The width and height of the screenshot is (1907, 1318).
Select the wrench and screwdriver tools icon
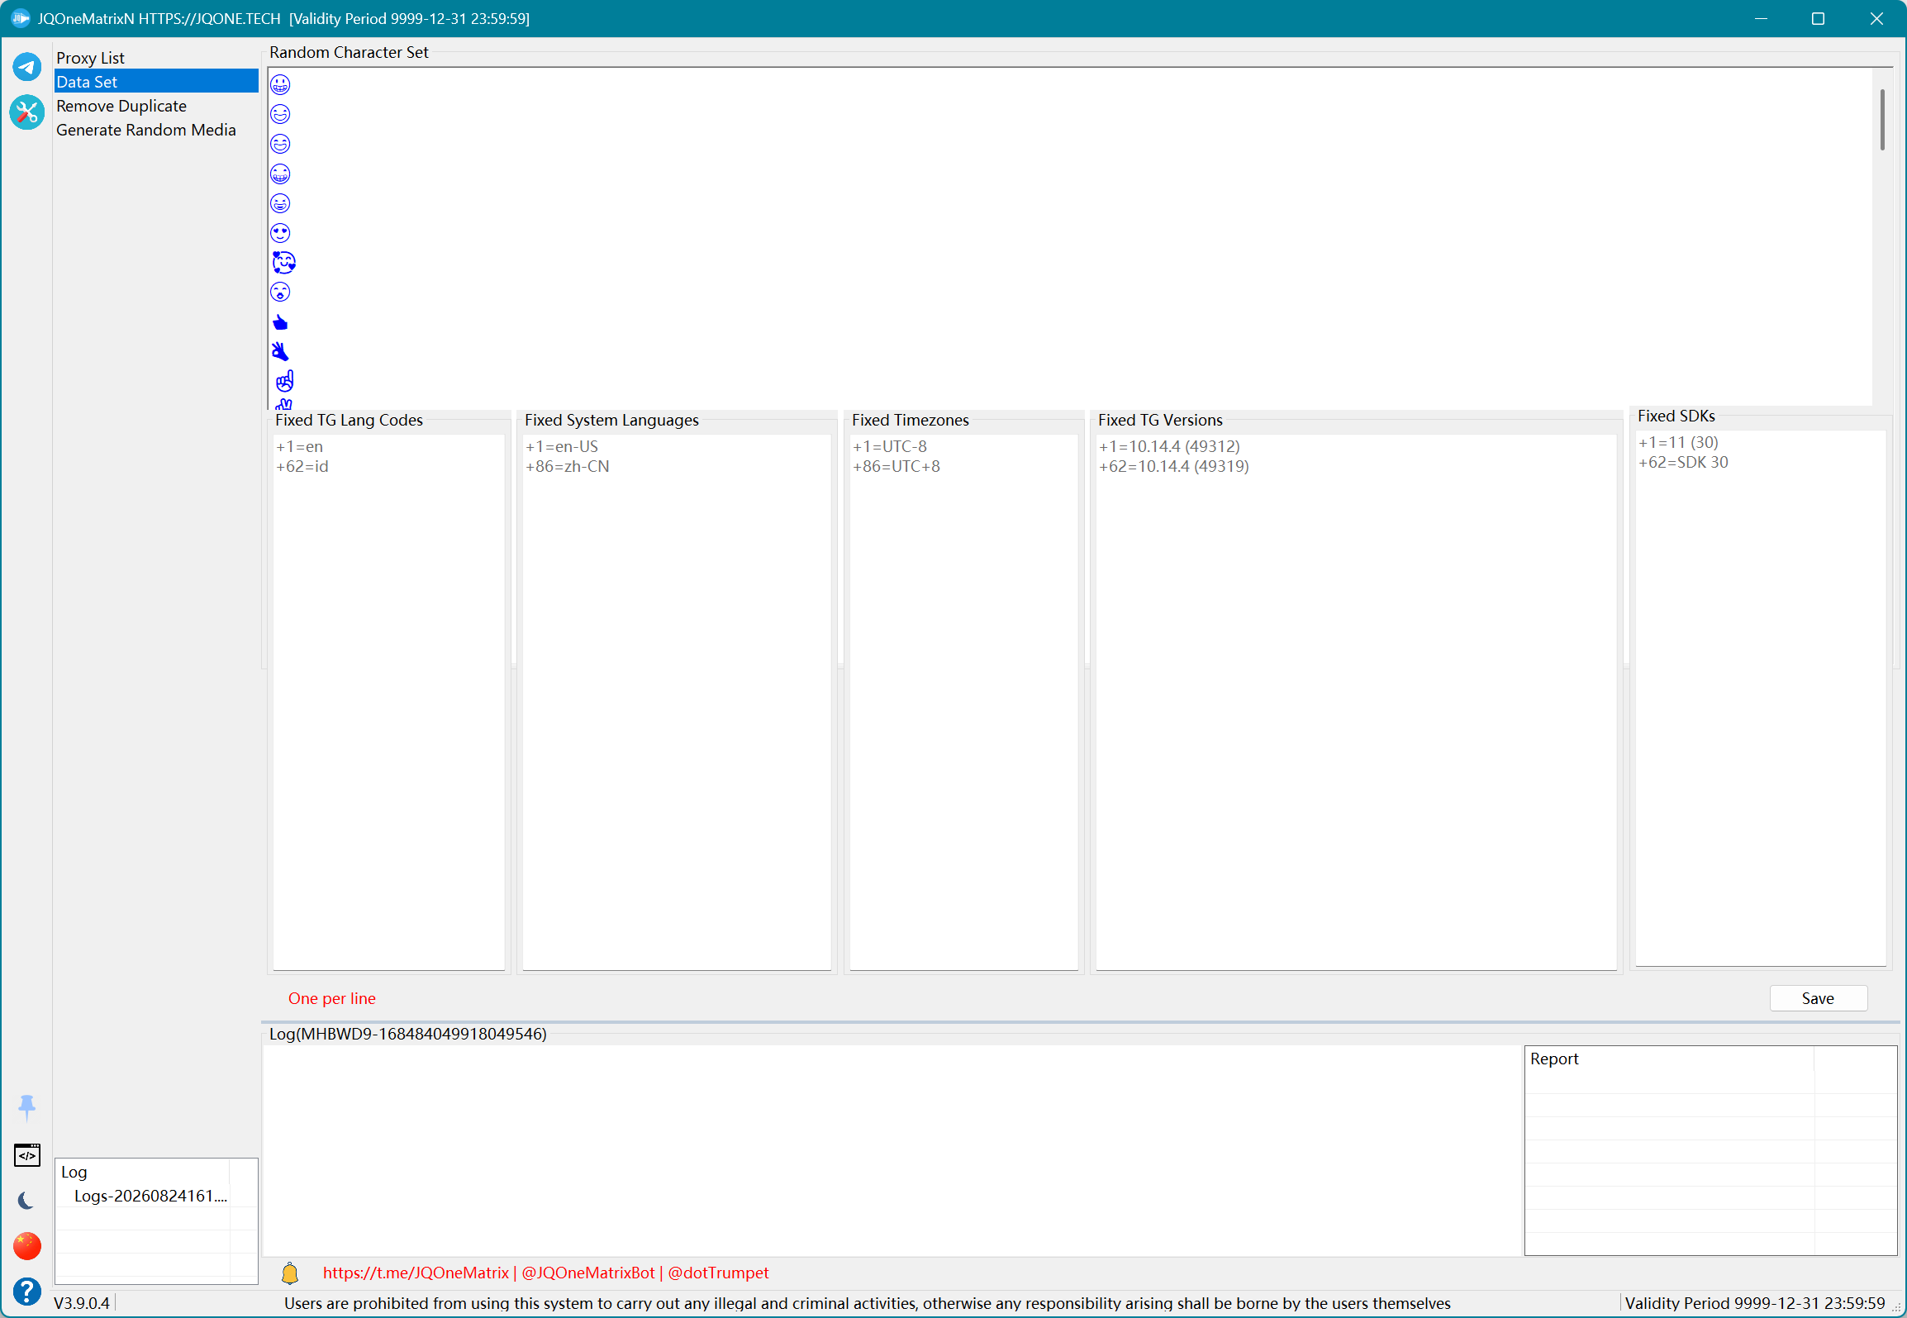[26, 112]
